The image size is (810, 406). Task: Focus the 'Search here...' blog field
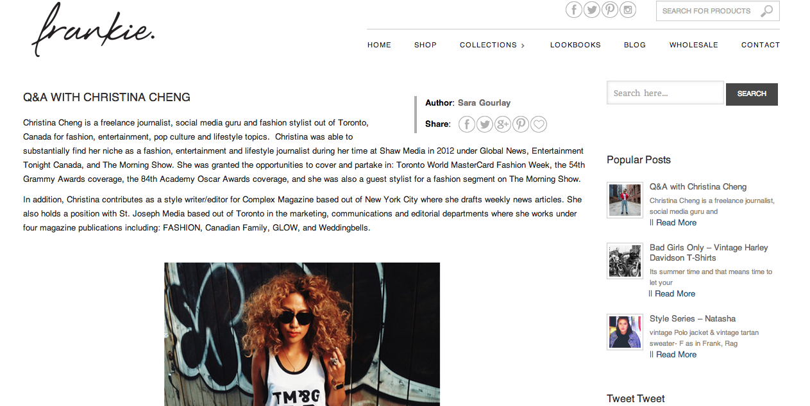coord(665,93)
